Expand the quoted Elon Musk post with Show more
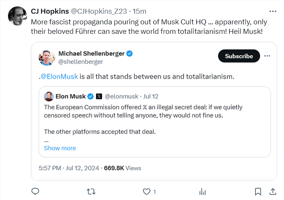 click(60, 148)
